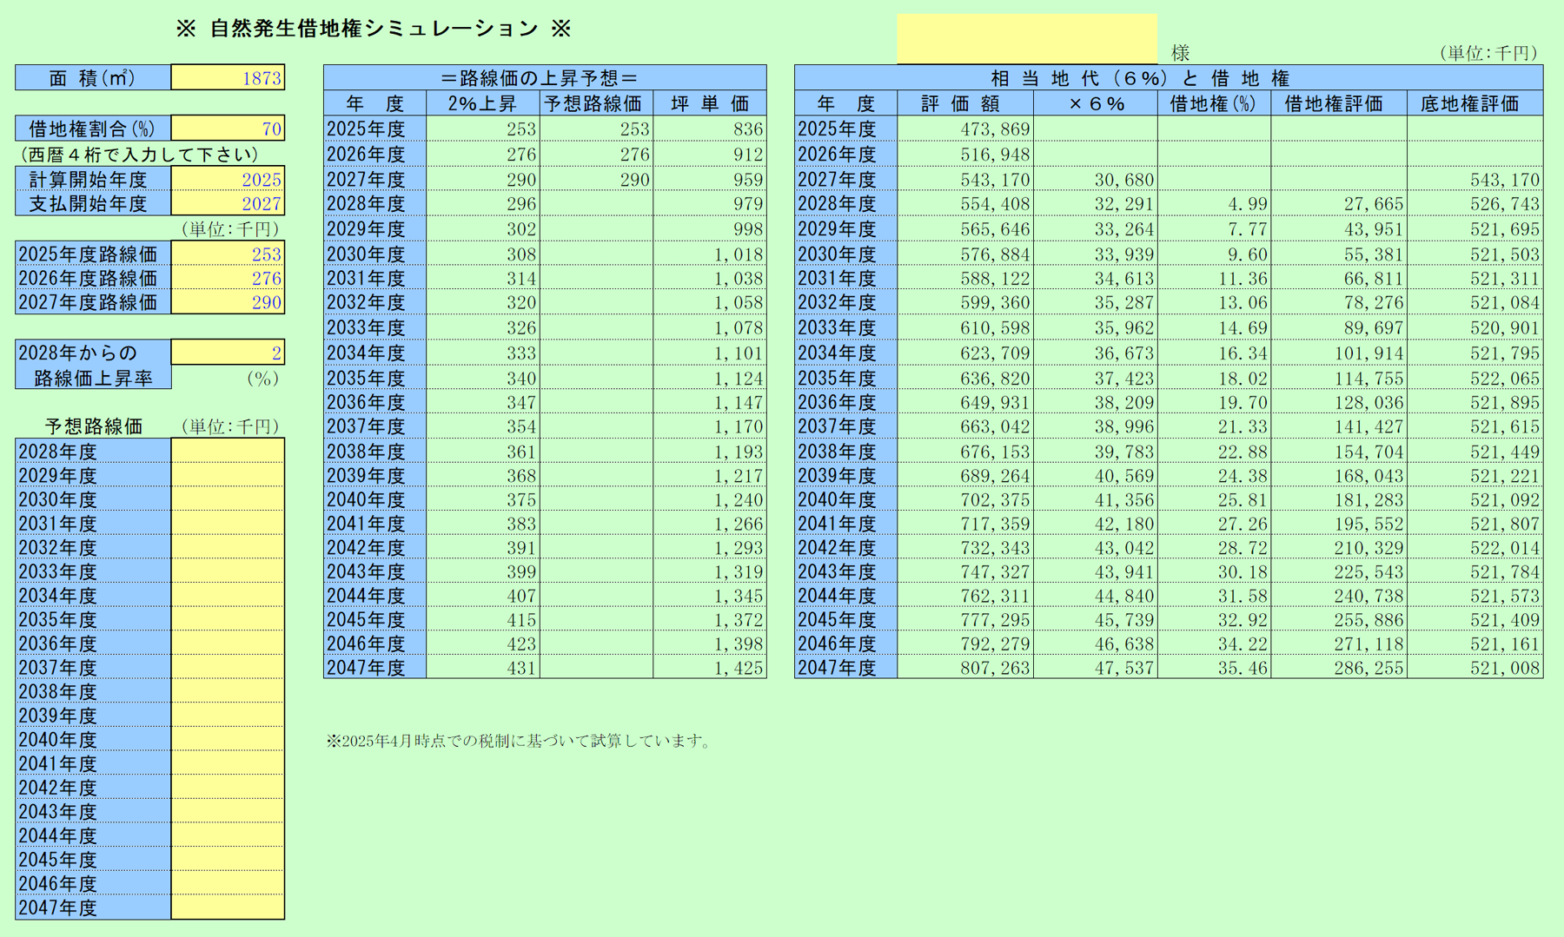Image resolution: width=1564 pixels, height=937 pixels.
Task: Click the 借地権評価 value 286,255
Action: click(1369, 668)
